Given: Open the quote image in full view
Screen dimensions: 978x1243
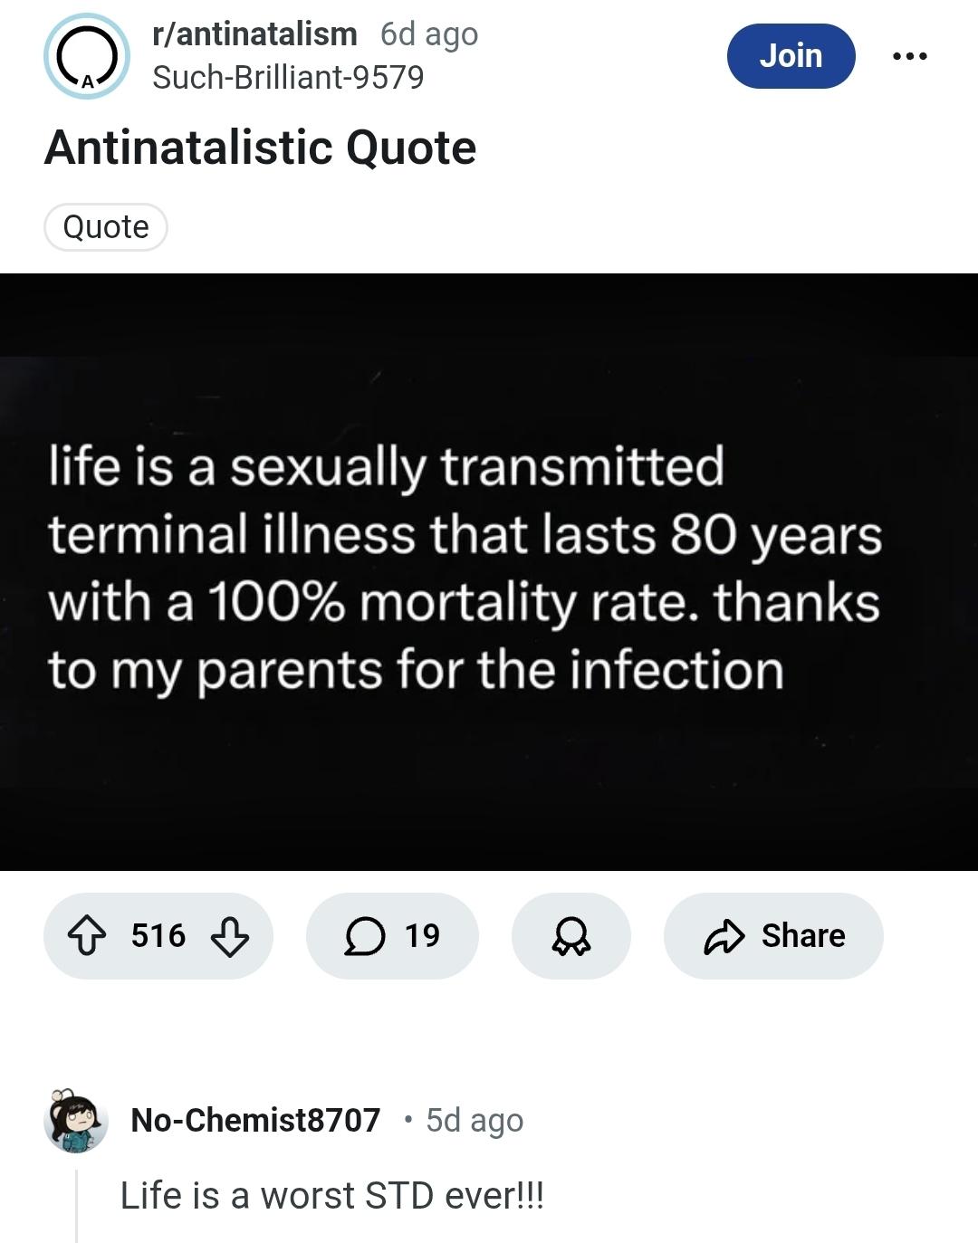Looking at the screenshot, I should pyautogui.click(x=489, y=571).
